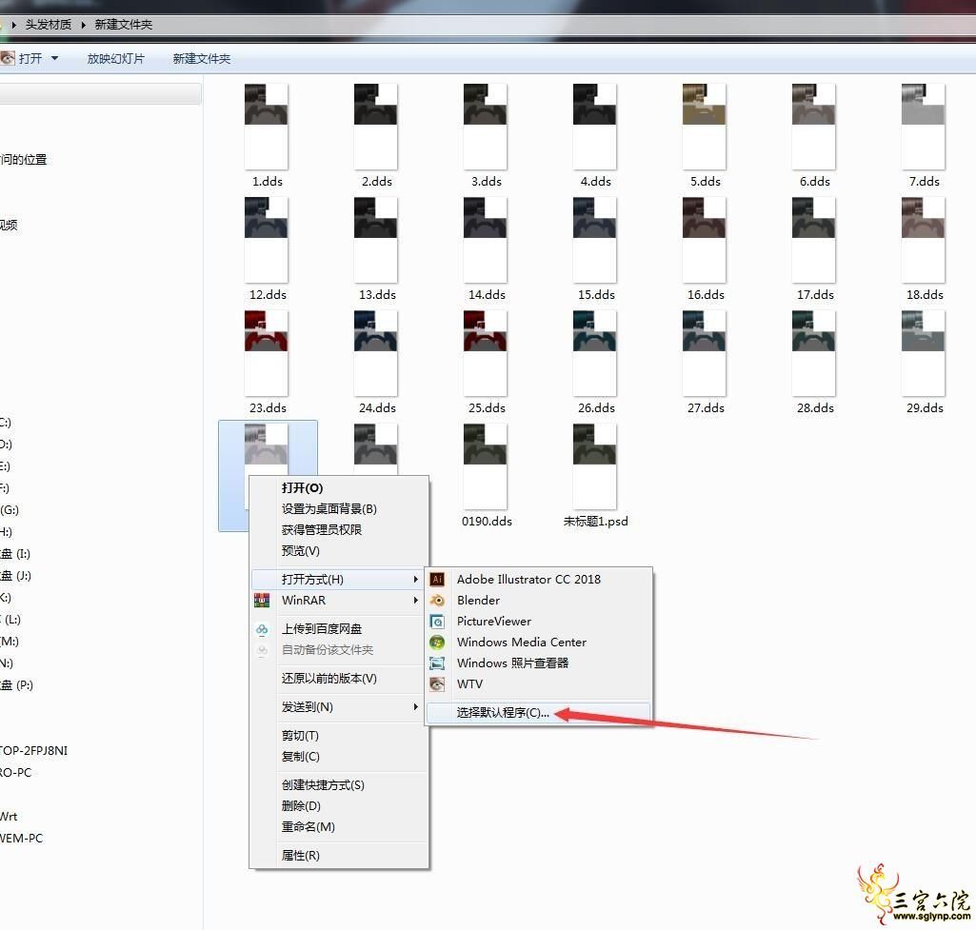Open the 打开 toolbar dropdown arrow
The height and width of the screenshot is (930, 976).
[x=55, y=58]
